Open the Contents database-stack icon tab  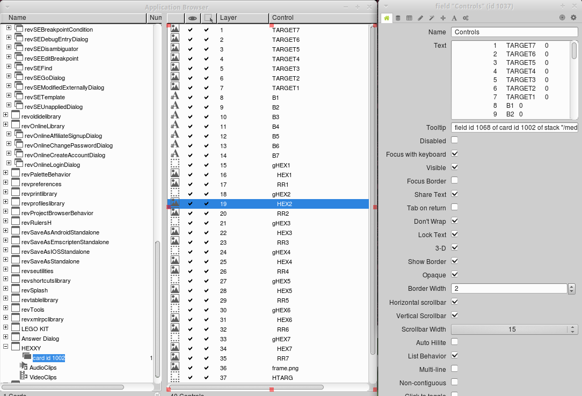(398, 18)
